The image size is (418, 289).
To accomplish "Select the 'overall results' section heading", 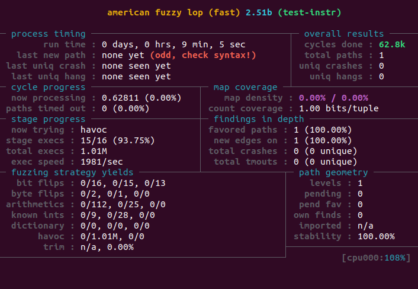I will (344, 34).
